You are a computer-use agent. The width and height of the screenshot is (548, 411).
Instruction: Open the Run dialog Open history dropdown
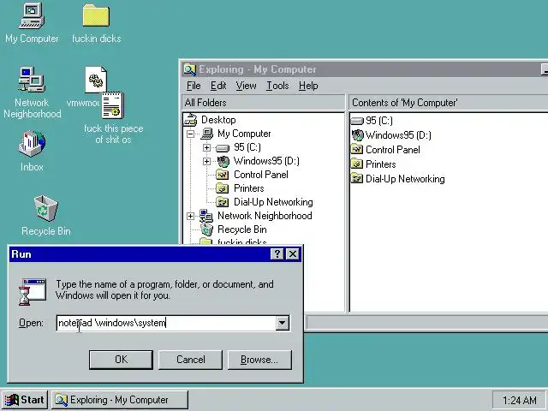pos(282,323)
